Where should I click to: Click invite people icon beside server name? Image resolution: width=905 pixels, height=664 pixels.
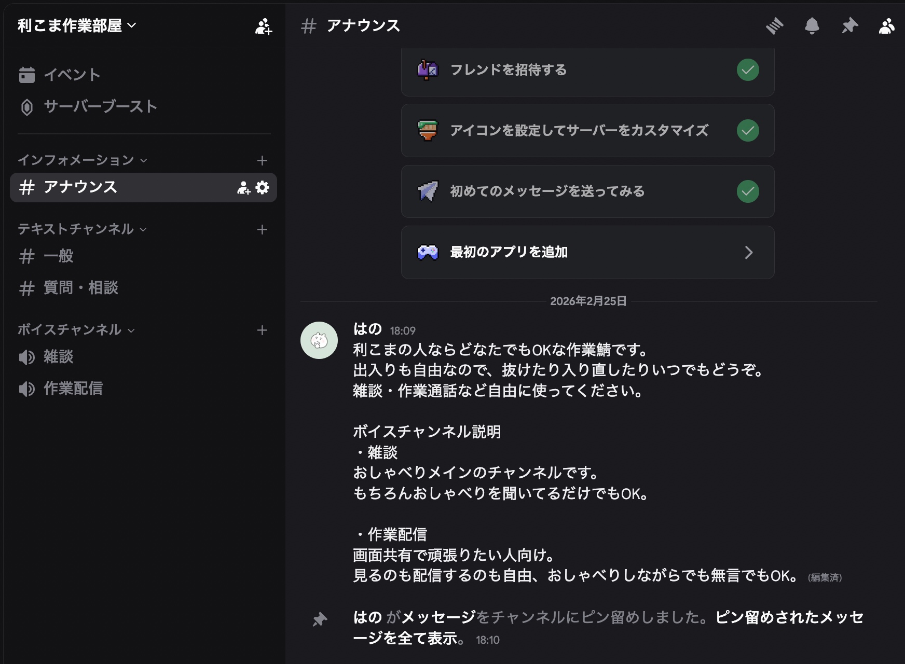coord(263,26)
